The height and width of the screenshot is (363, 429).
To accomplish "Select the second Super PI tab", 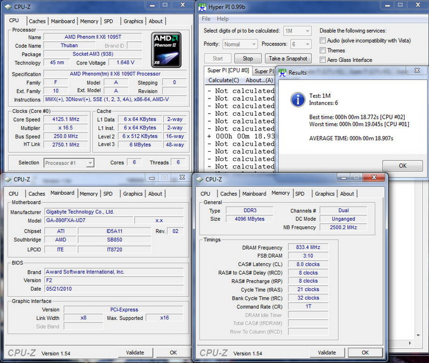I will (264, 71).
